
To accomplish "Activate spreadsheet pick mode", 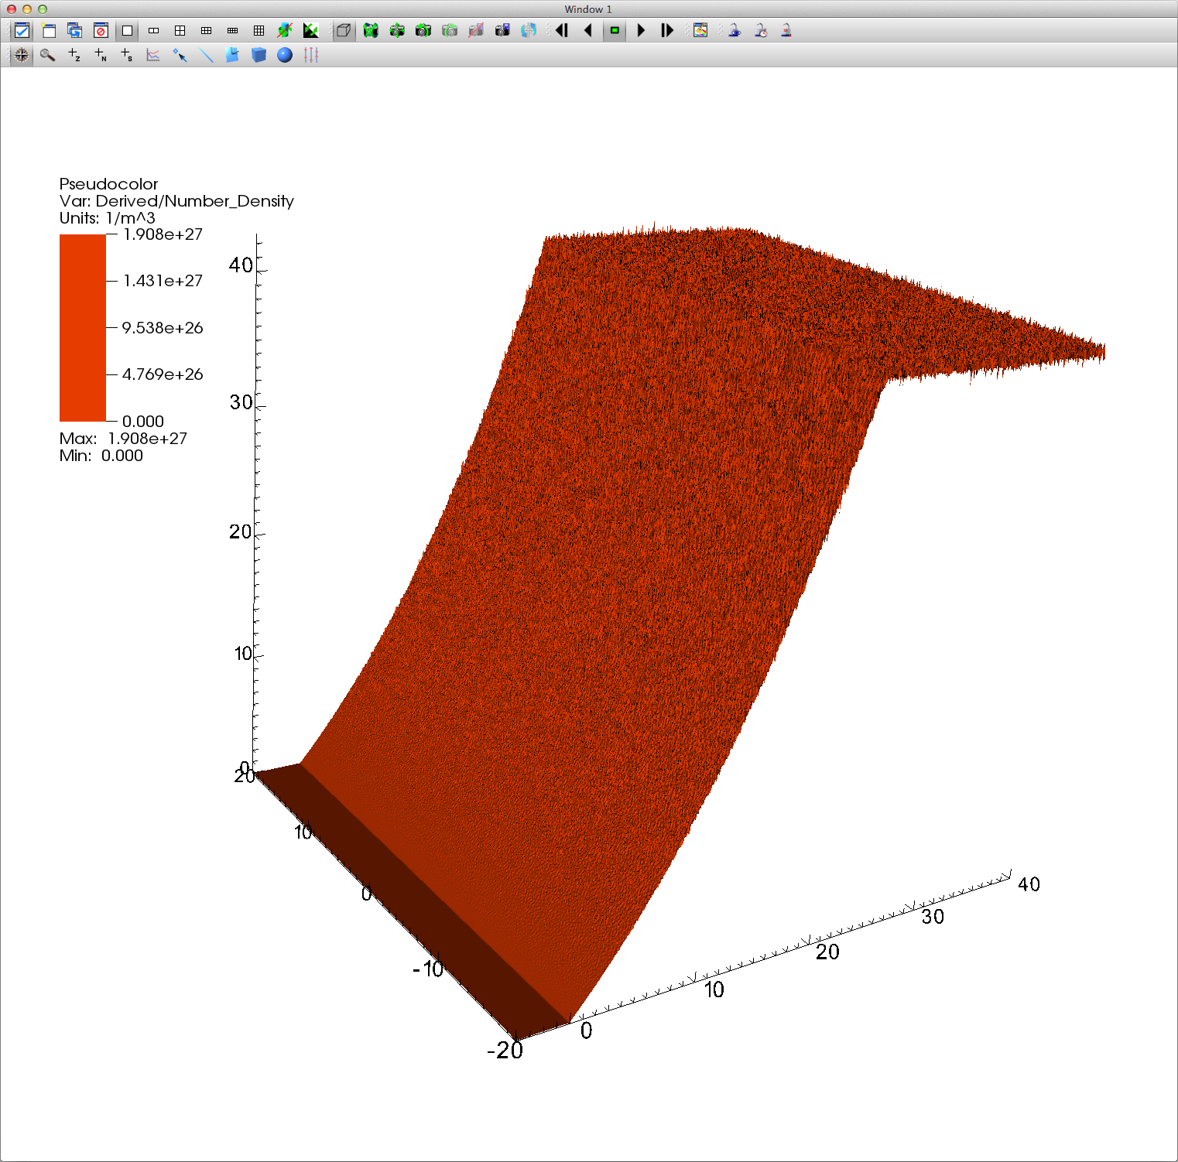I will (127, 55).
